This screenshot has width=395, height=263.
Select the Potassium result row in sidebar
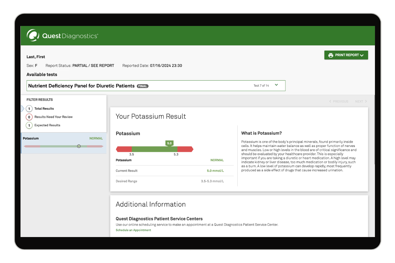click(x=64, y=143)
